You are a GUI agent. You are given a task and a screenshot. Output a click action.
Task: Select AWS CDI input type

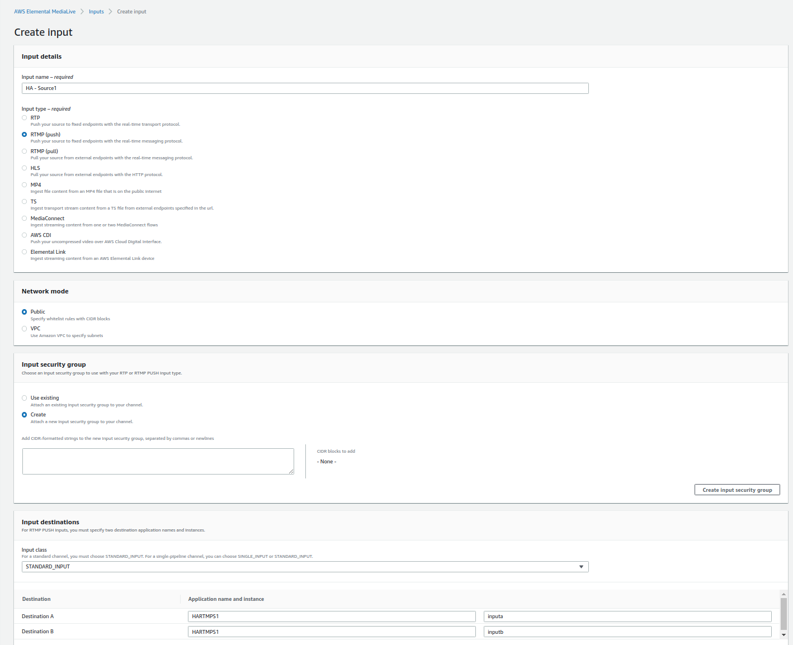click(x=24, y=235)
